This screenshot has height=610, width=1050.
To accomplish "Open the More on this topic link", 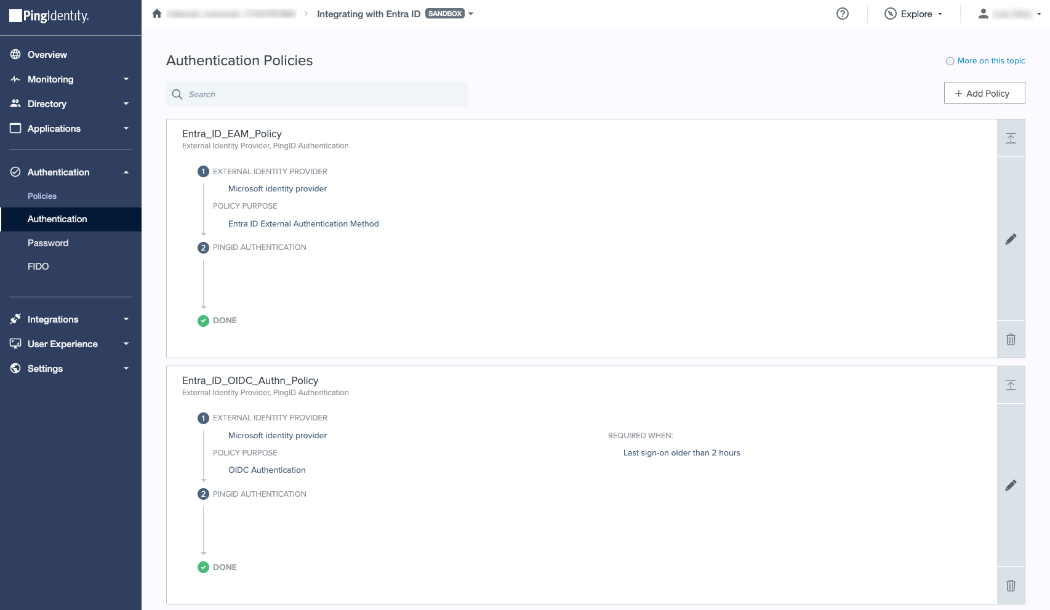I will point(991,61).
